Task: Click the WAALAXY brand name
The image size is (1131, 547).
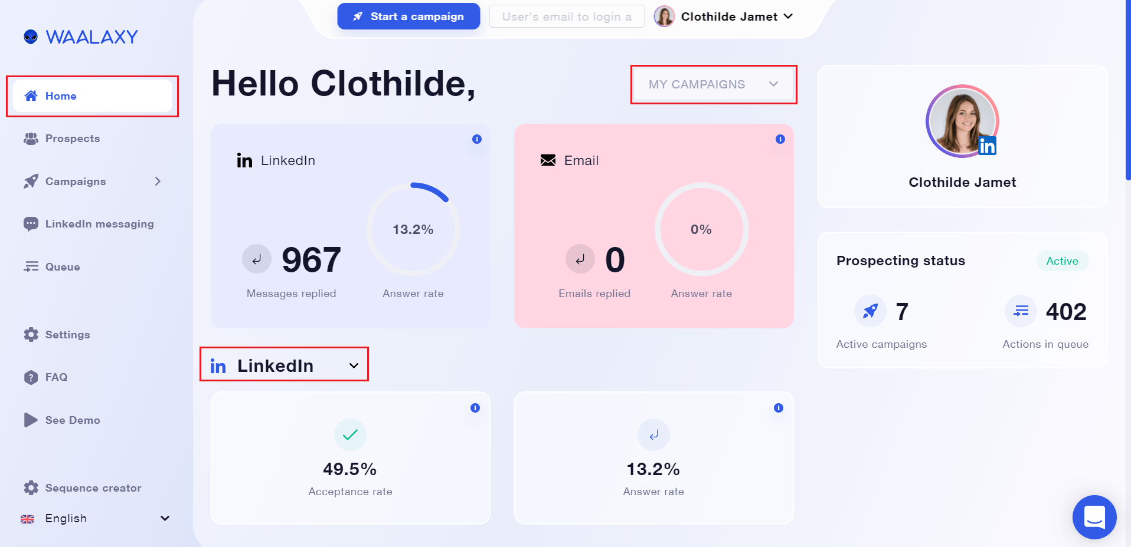Action: pyautogui.click(x=92, y=37)
